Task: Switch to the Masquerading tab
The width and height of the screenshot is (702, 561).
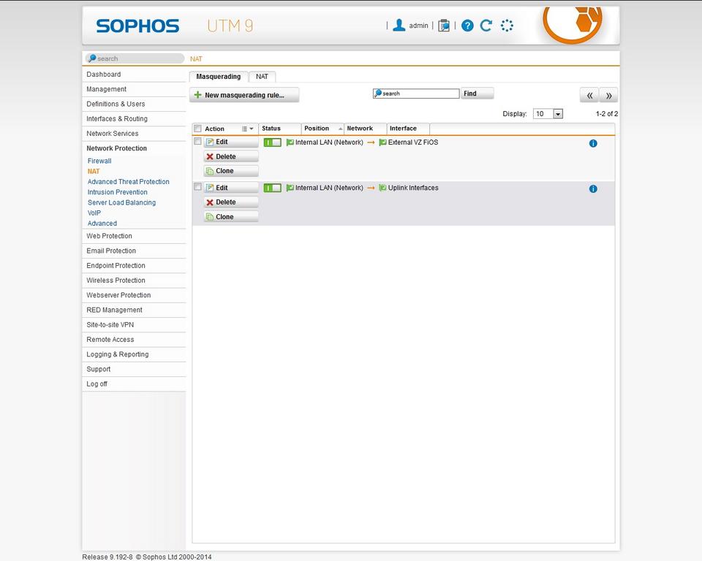Action: pos(219,77)
